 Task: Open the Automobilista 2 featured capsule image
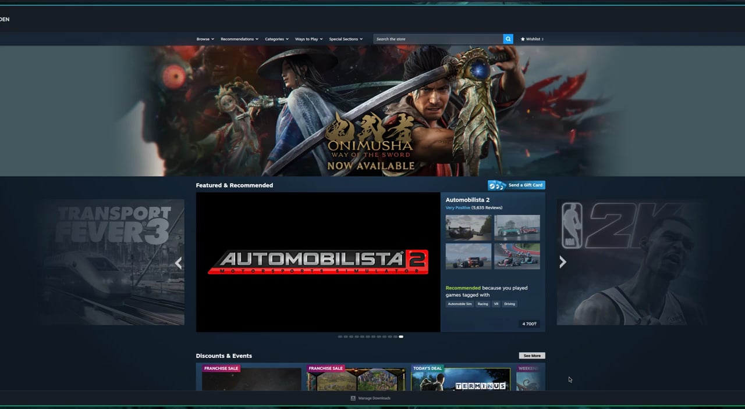(318, 262)
